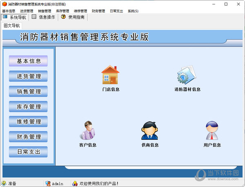Image resolution: width=245 pixels, height=187 pixels.
Task: Click the 财务管理 sidebar button
Action: point(28,136)
